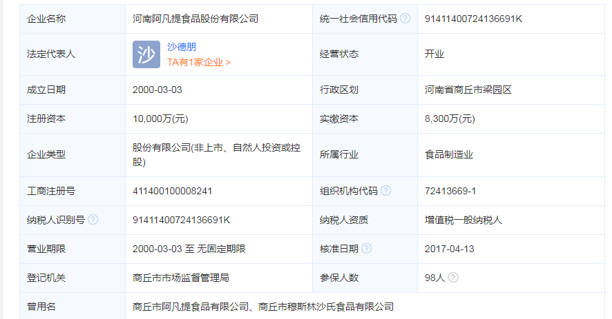Select the 营业期限 label

[x=46, y=249]
